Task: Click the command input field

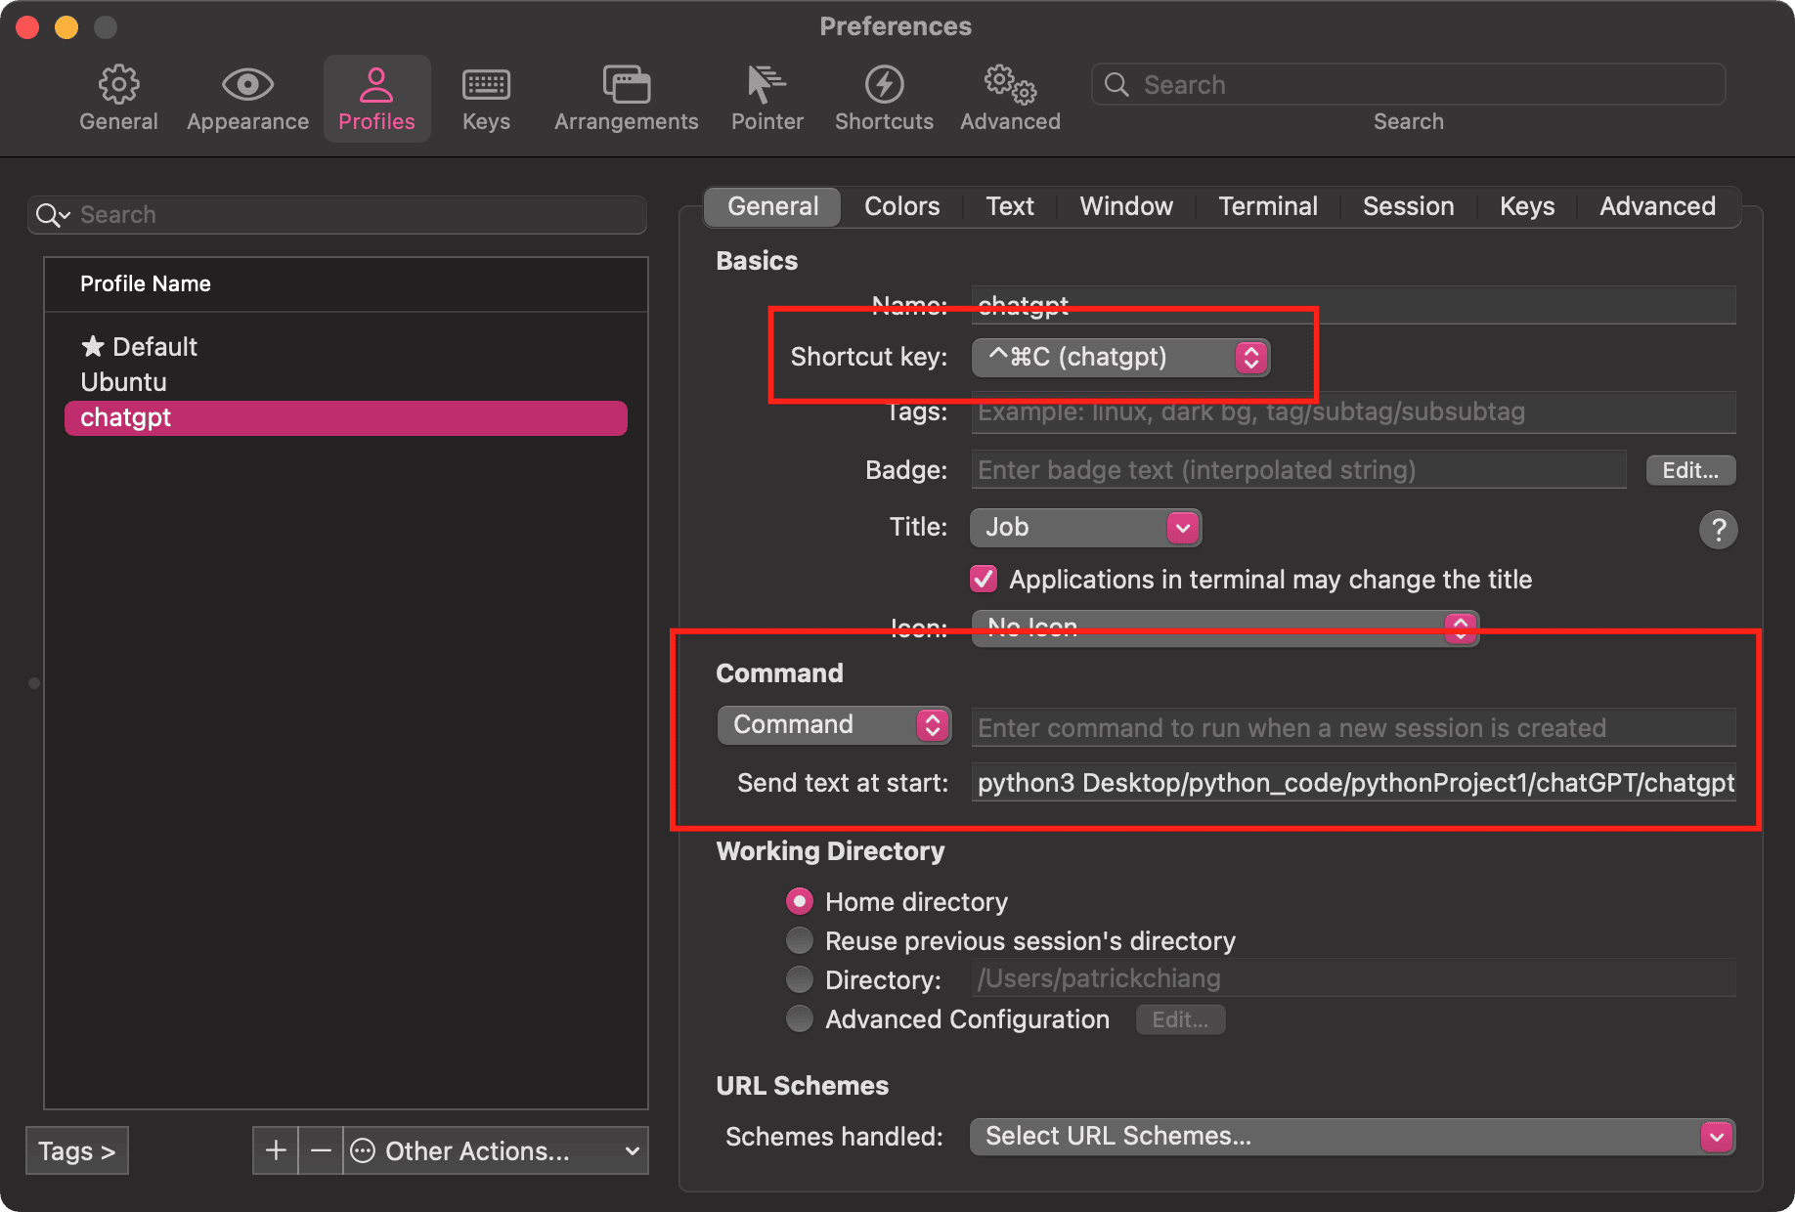Action: coord(1354,727)
